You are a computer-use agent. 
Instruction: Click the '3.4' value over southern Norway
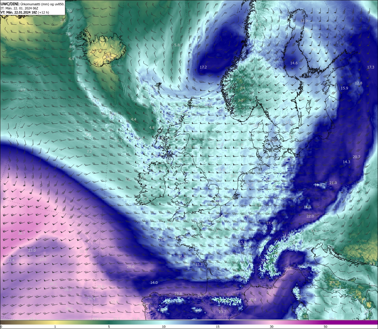(242, 88)
